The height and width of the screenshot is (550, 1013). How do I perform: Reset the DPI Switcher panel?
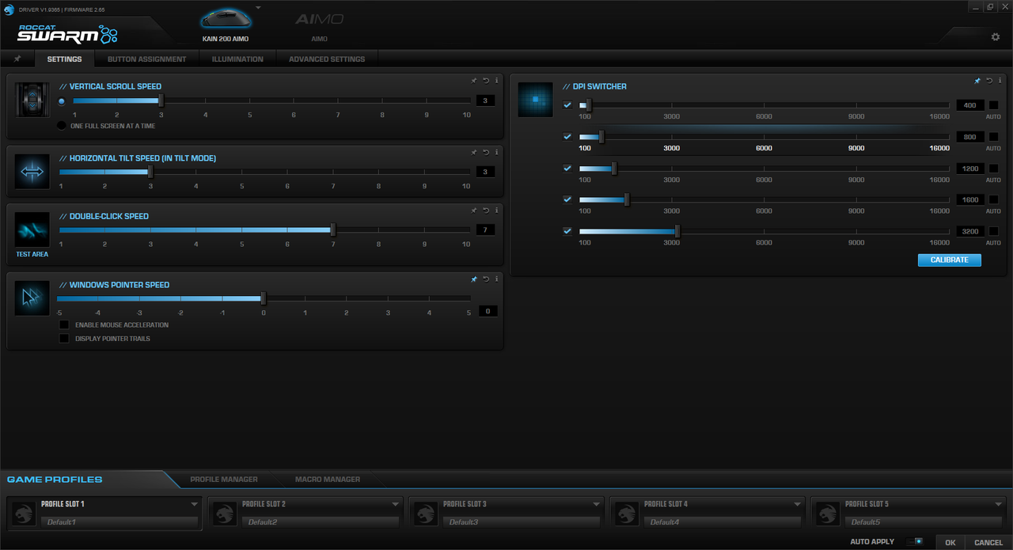tap(989, 81)
